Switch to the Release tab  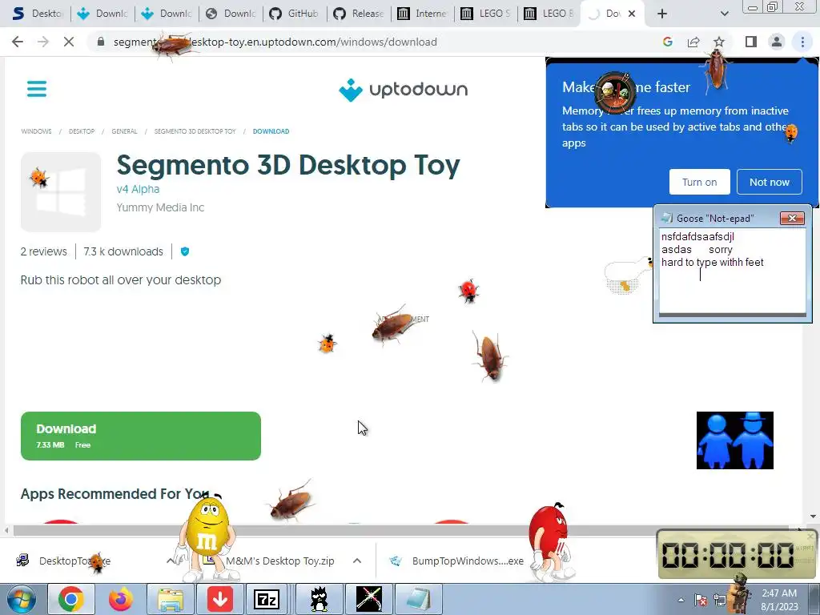358,14
